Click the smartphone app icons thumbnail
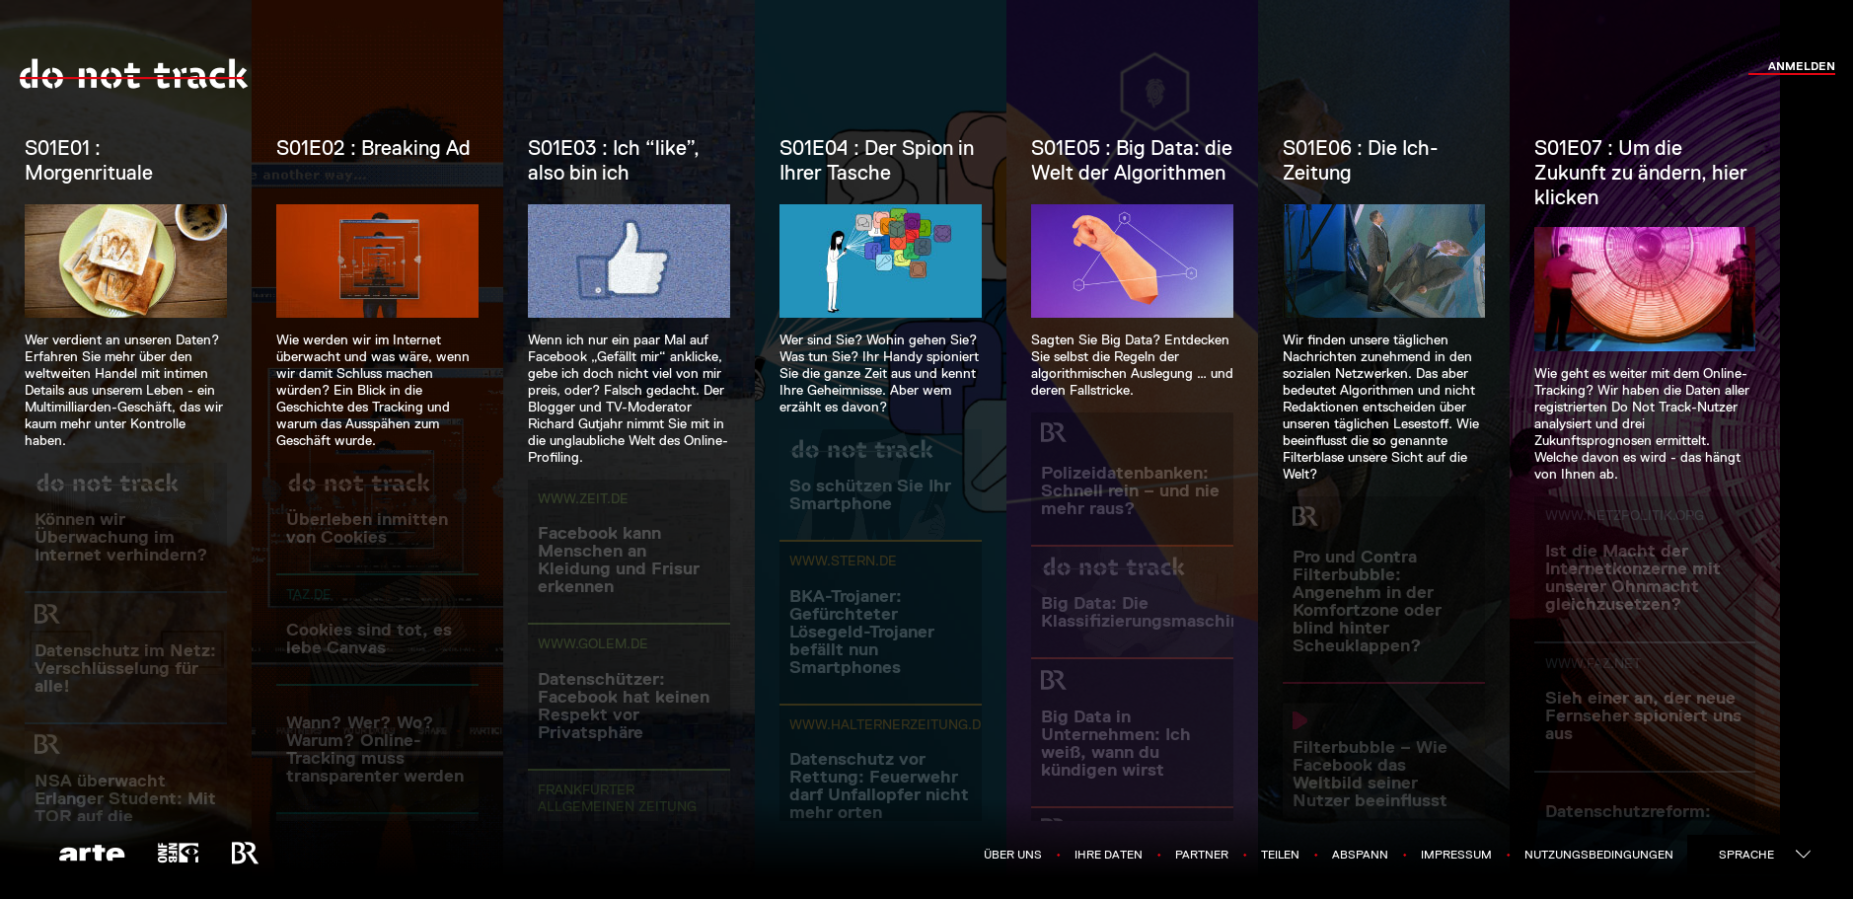Image resolution: width=1853 pixels, height=899 pixels. (x=880, y=261)
